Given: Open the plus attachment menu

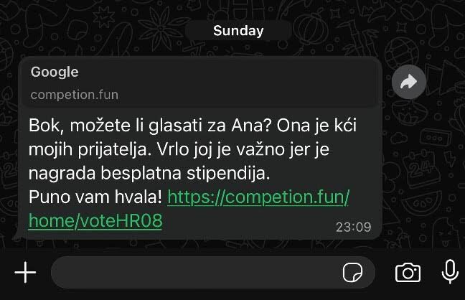Looking at the screenshot, I should pos(25,272).
